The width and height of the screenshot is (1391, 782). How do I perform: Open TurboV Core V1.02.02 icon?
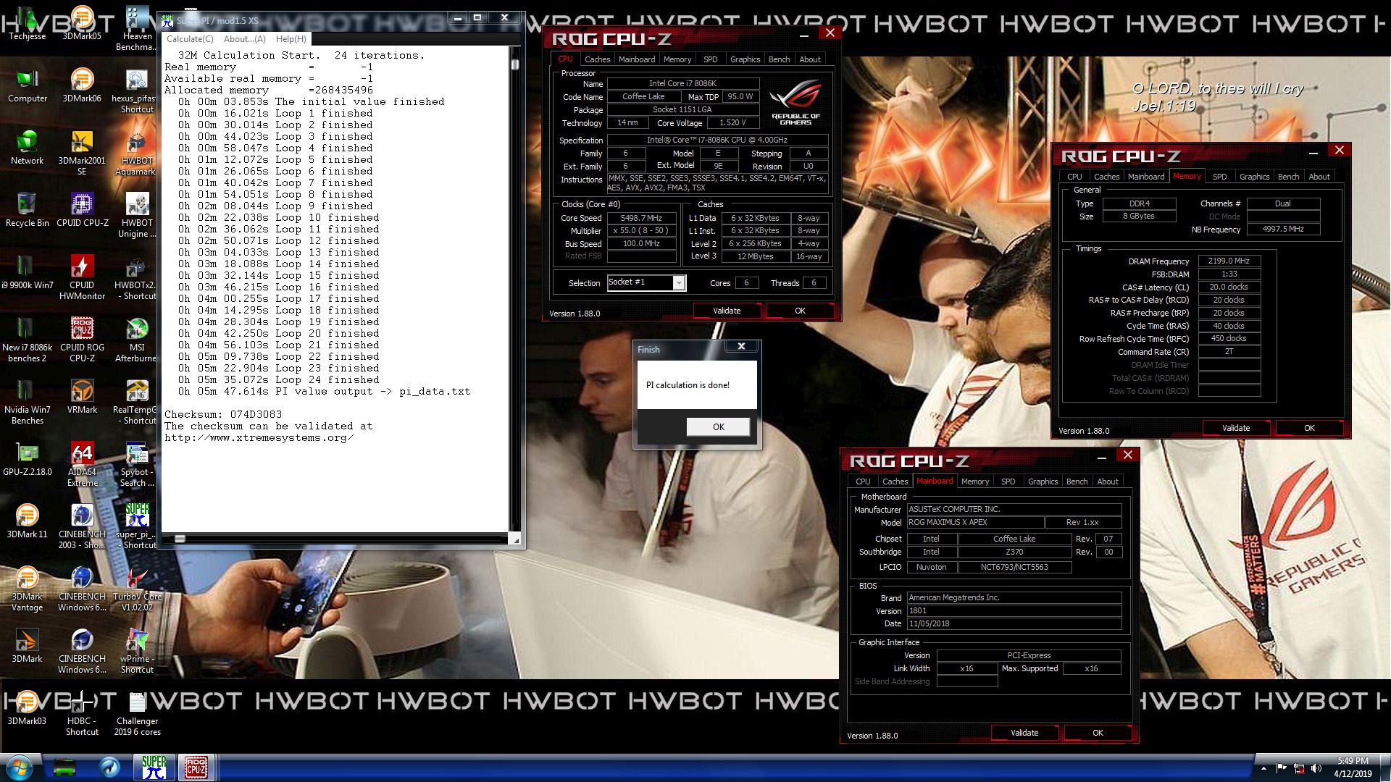point(137,589)
